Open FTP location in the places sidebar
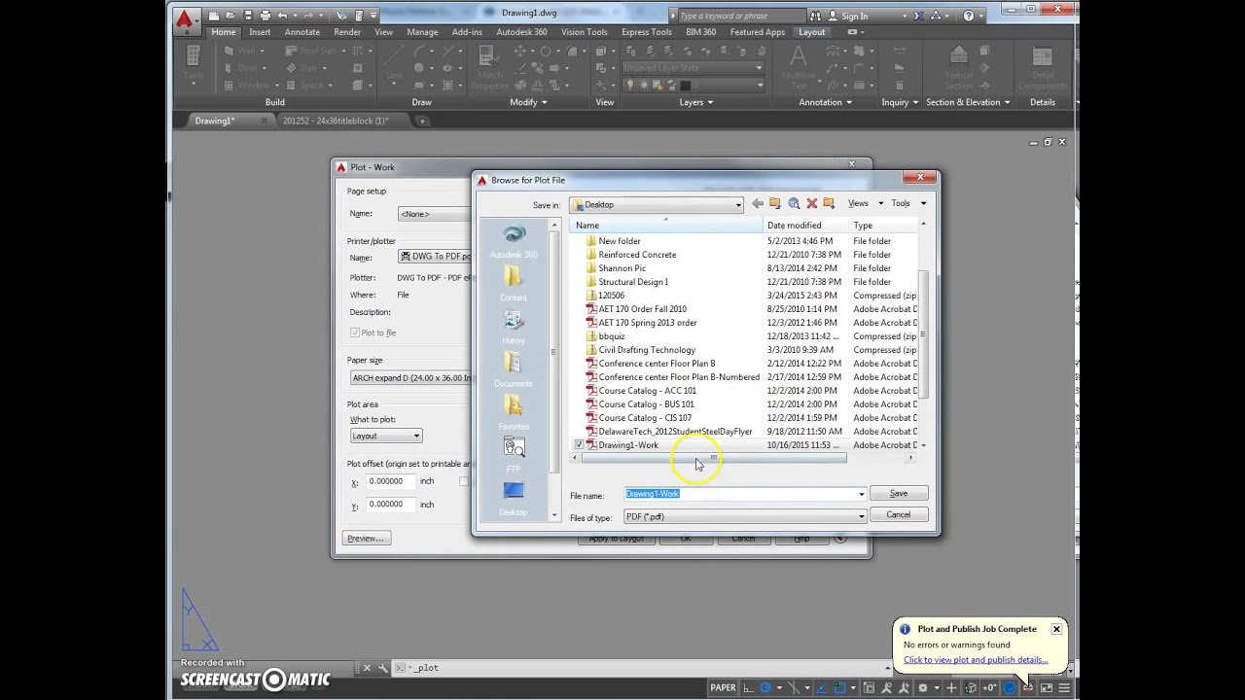This screenshot has width=1245, height=700. click(x=514, y=454)
